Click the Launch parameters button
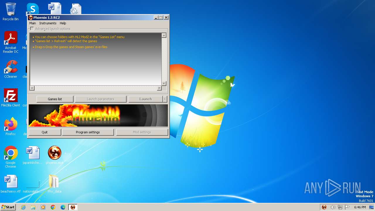The image size is (375, 211). pyautogui.click(x=100, y=99)
